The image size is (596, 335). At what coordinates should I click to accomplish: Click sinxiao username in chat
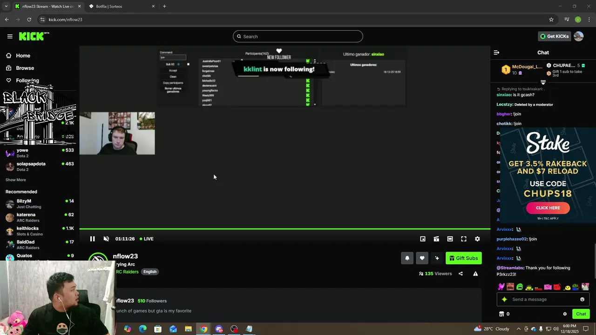pos(504,95)
